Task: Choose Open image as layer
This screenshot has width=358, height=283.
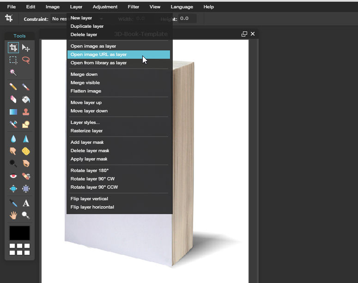Action: pos(119,46)
